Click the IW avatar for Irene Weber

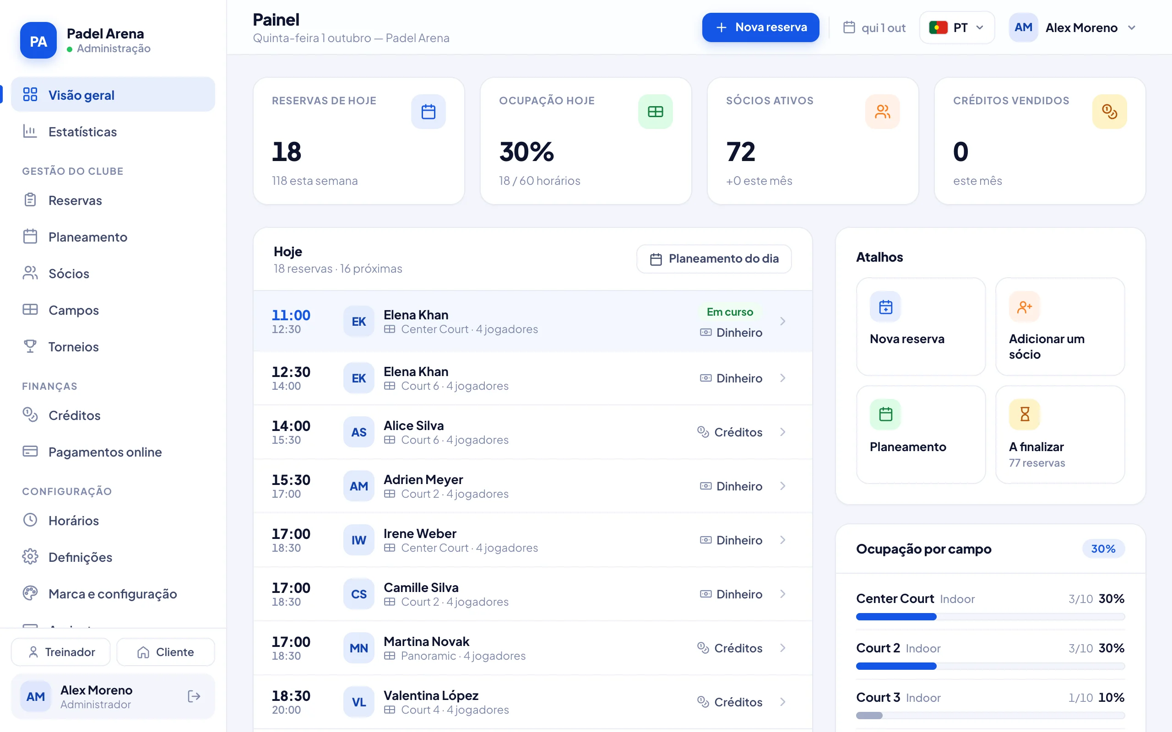(358, 540)
